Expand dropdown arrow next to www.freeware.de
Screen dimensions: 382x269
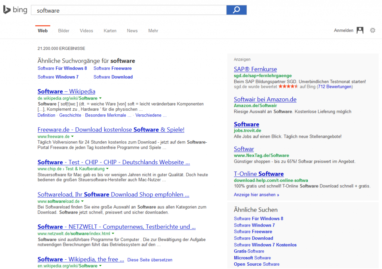tap(72, 136)
